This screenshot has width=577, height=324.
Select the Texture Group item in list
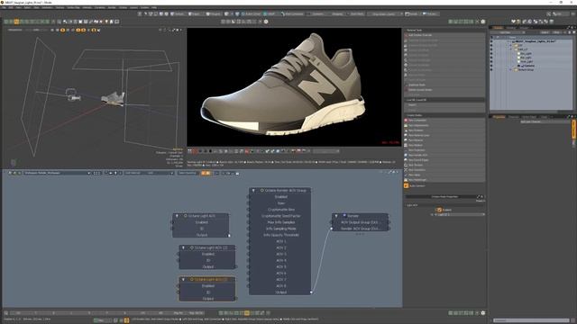[526, 69]
